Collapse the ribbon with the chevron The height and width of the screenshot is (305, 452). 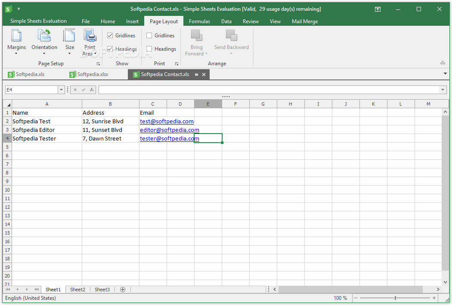(x=443, y=63)
